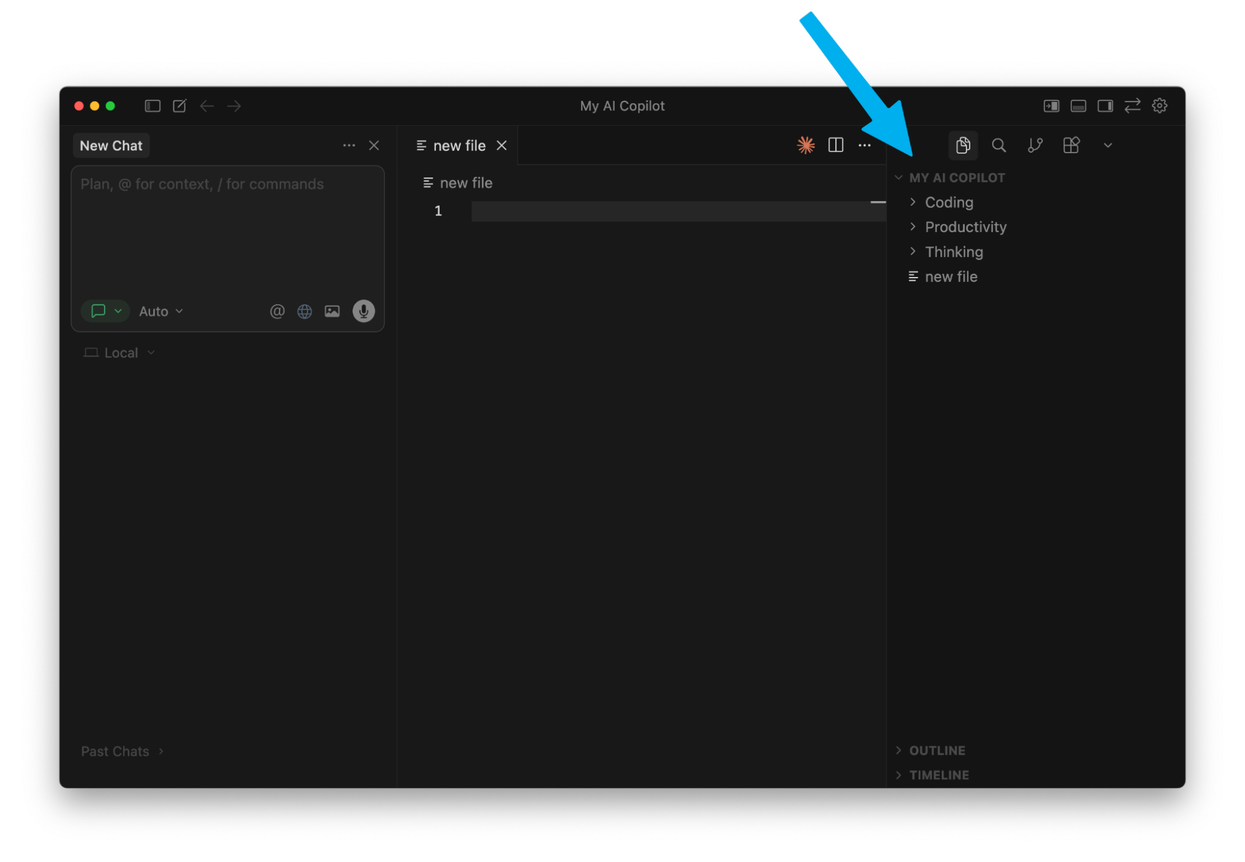Open the Search panel icon

tap(998, 145)
